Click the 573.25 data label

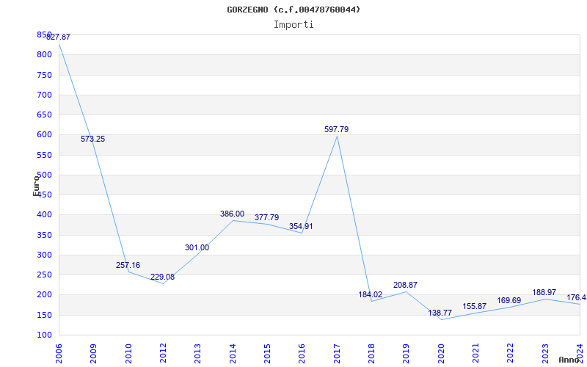[93, 139]
